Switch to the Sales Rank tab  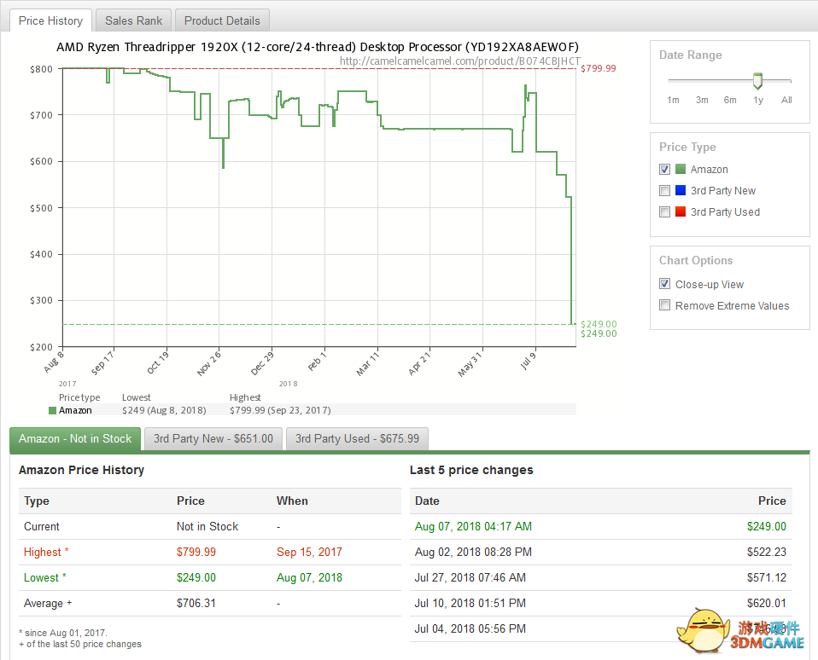pos(133,20)
